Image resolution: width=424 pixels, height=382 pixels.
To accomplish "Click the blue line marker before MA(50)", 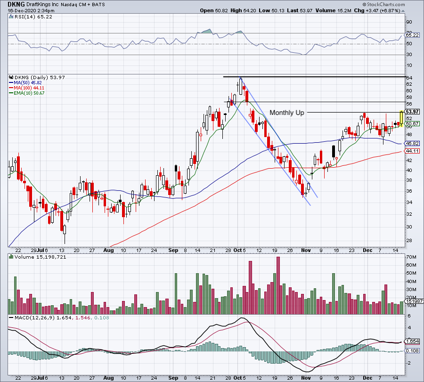I will [x=11, y=83].
